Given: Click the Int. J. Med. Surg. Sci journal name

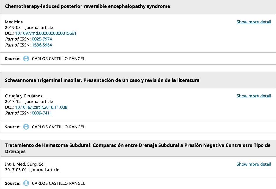Looking at the screenshot, I should [25, 164].
